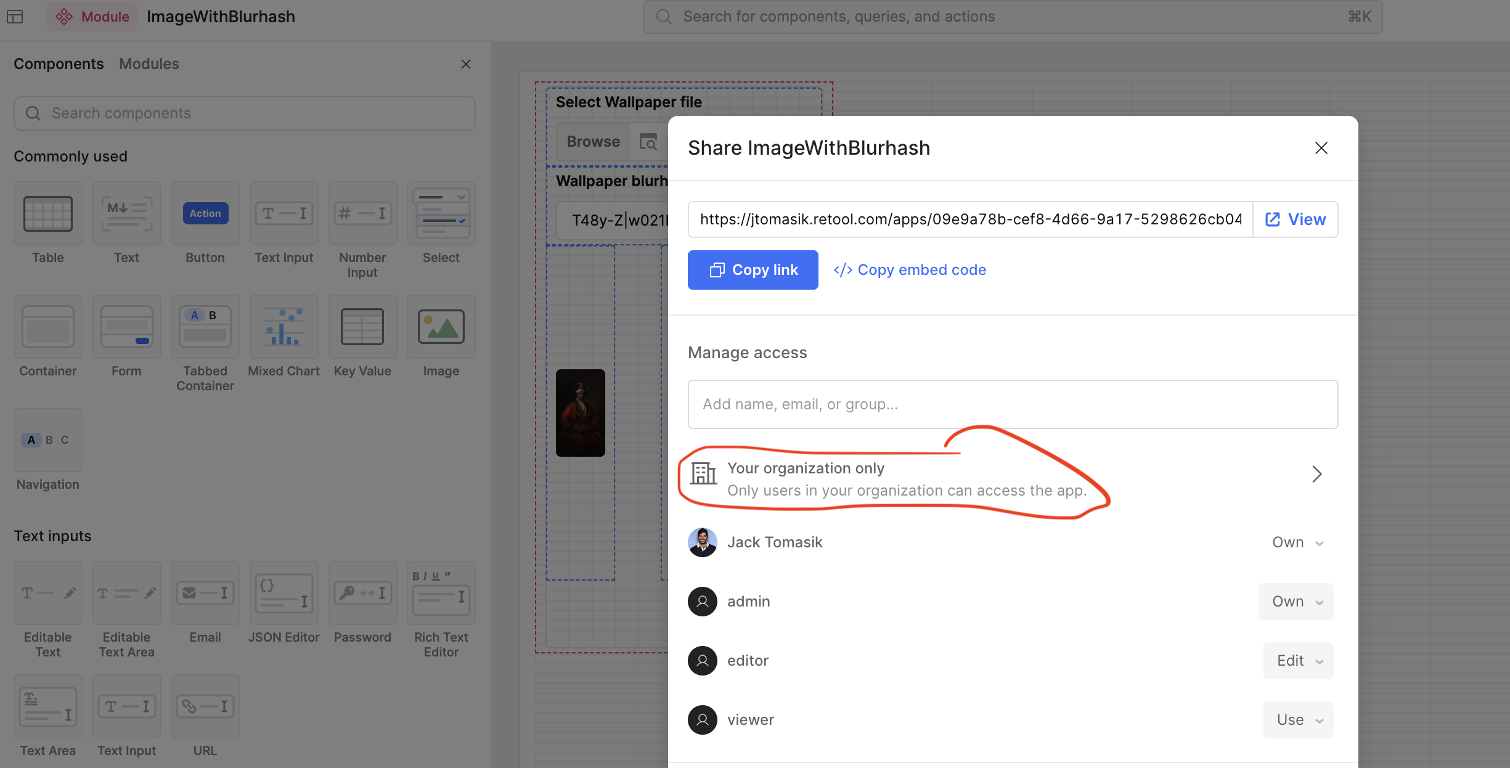Click the Add name, email, or group field
This screenshot has height=768, width=1510.
(1013, 404)
